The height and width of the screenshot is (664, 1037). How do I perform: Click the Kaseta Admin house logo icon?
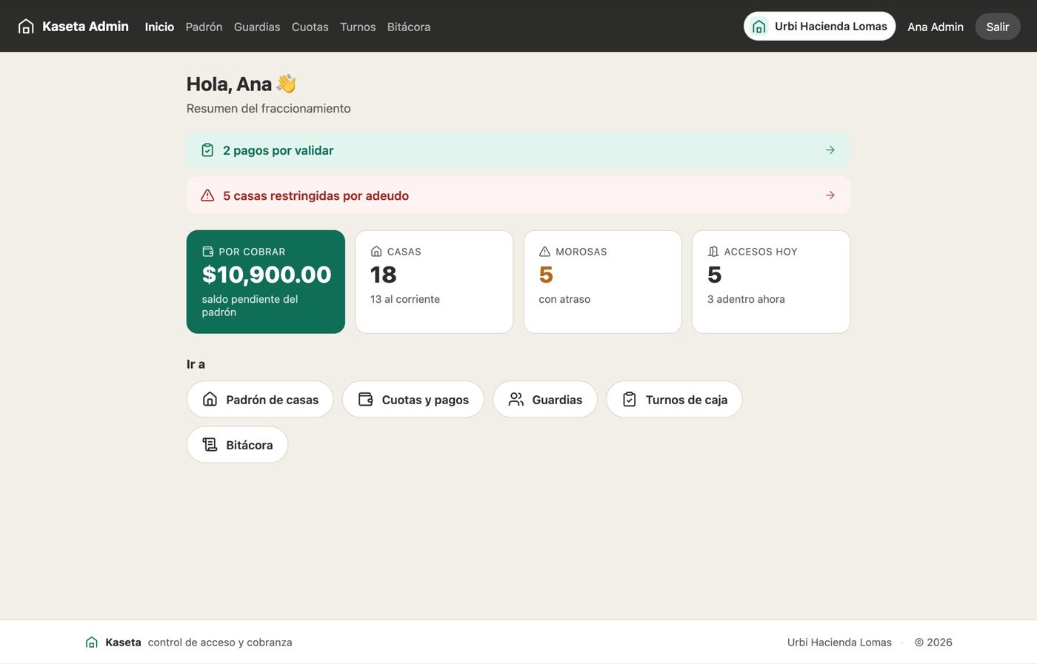click(x=26, y=27)
